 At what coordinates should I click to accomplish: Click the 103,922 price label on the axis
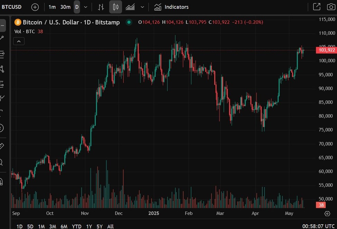point(327,50)
